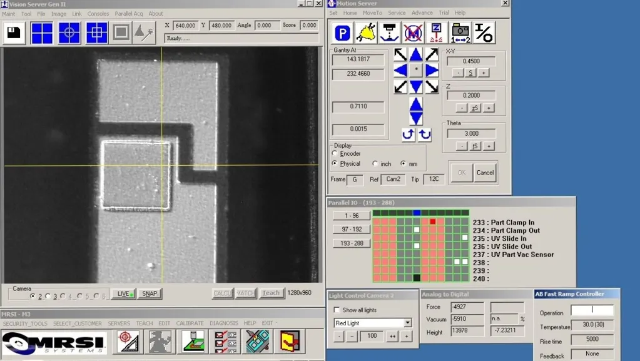
Task: Open the I/O panel icon in Motion Server
Action: 484,33
